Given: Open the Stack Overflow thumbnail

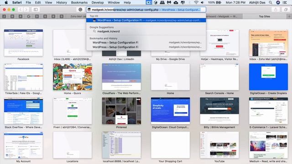Looking at the screenshot, I should 23,111.
